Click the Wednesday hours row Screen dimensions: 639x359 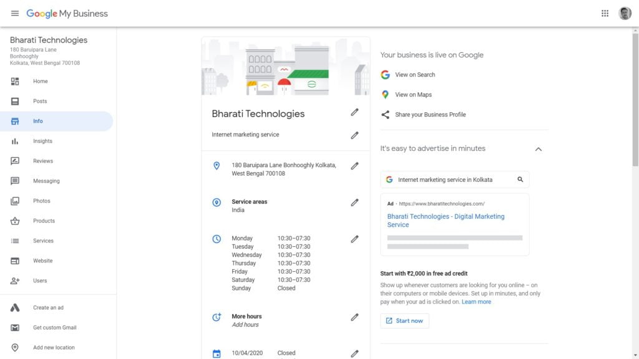click(271, 255)
